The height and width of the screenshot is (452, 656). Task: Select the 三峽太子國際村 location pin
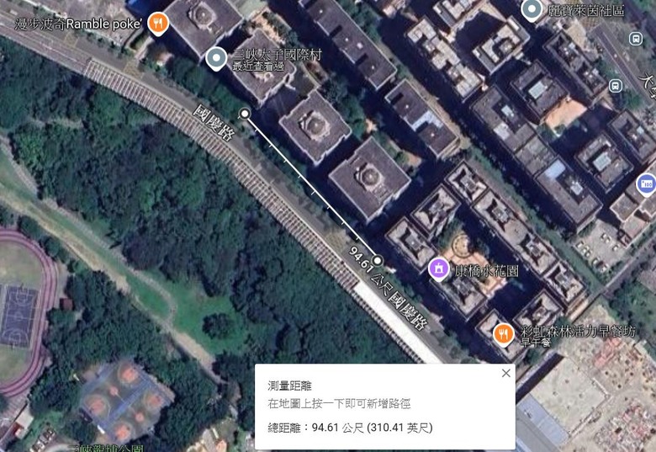[216, 58]
